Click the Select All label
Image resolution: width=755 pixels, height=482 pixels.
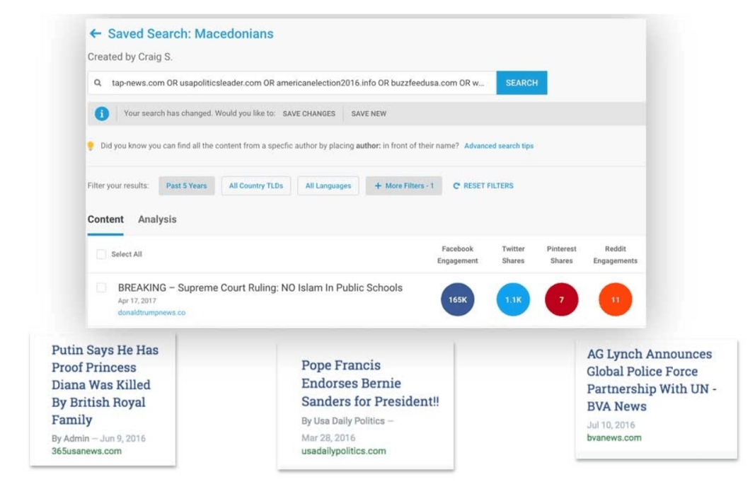127,254
